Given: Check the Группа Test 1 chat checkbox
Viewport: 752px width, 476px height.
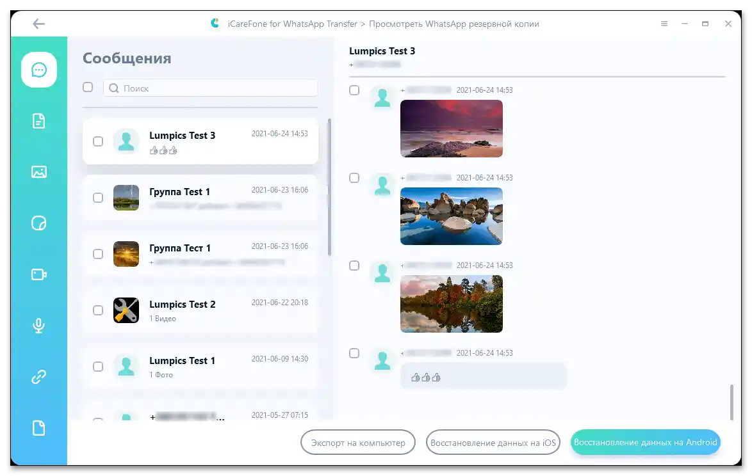Looking at the screenshot, I should [98, 198].
